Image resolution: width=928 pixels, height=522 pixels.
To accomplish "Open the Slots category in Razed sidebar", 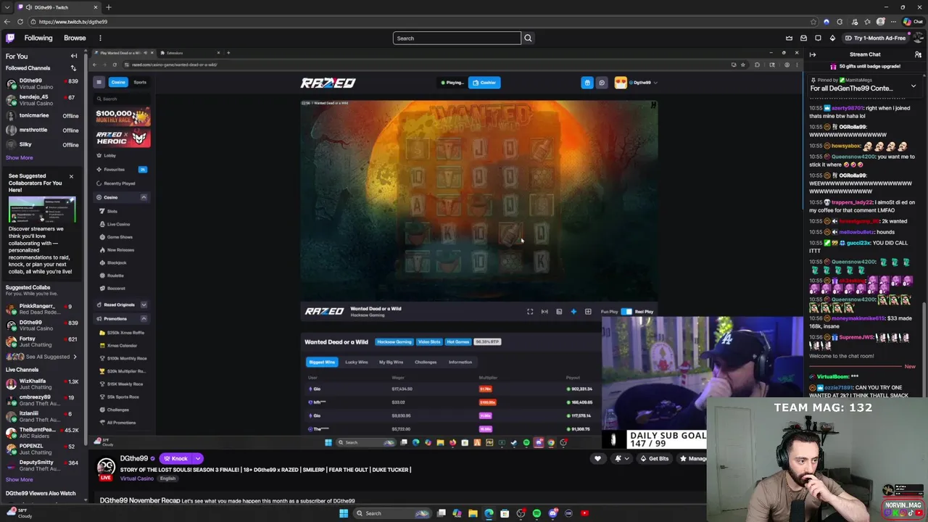I will pyautogui.click(x=112, y=211).
